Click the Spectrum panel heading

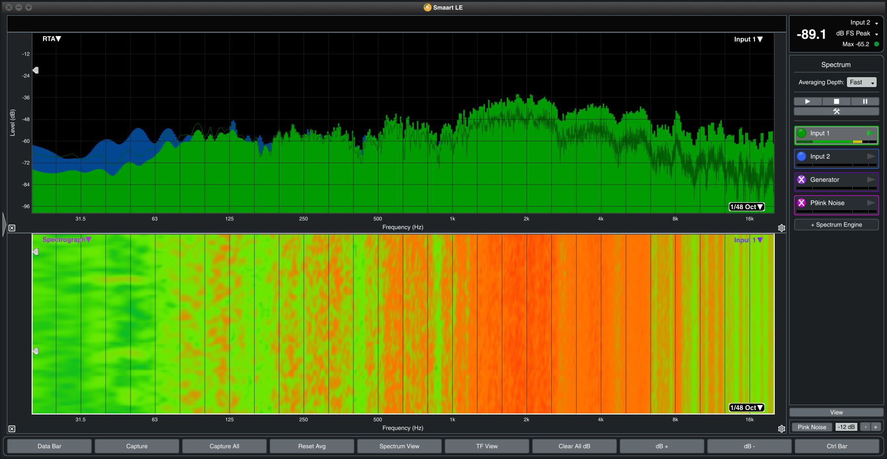pyautogui.click(x=836, y=65)
